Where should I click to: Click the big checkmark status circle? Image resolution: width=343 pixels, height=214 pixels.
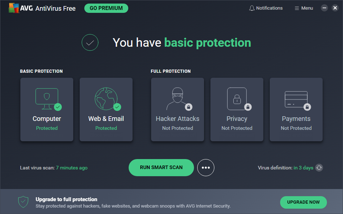coord(90,42)
